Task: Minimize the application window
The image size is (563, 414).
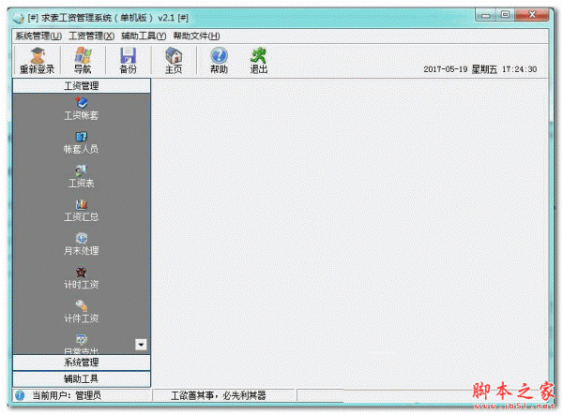Action: point(486,15)
